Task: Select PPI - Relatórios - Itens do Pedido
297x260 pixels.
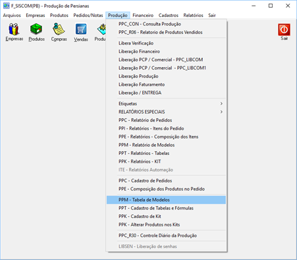Action: click(166, 129)
